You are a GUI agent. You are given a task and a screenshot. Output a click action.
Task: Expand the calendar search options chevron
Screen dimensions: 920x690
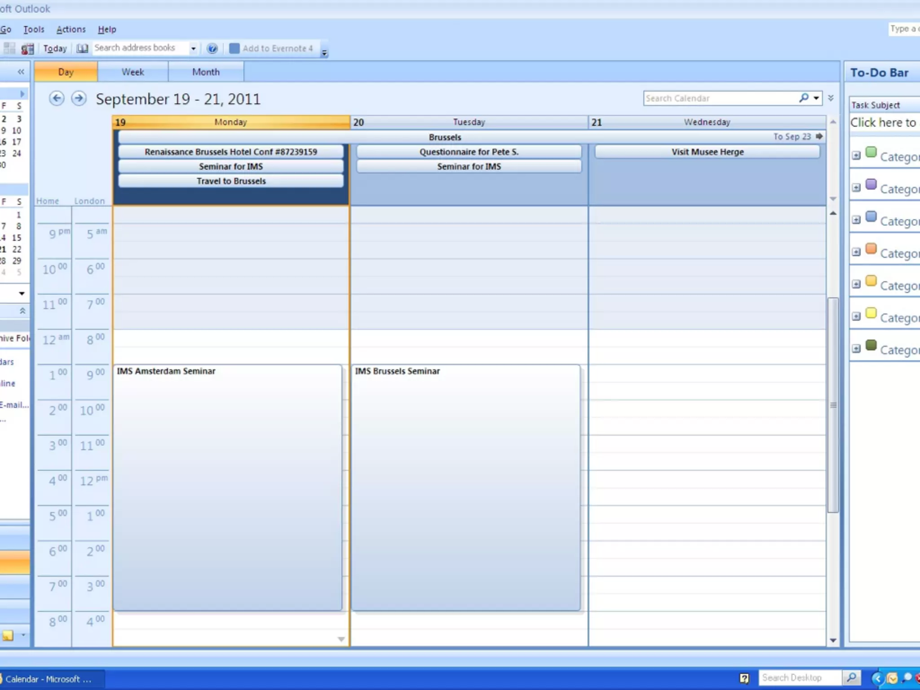[x=831, y=98]
